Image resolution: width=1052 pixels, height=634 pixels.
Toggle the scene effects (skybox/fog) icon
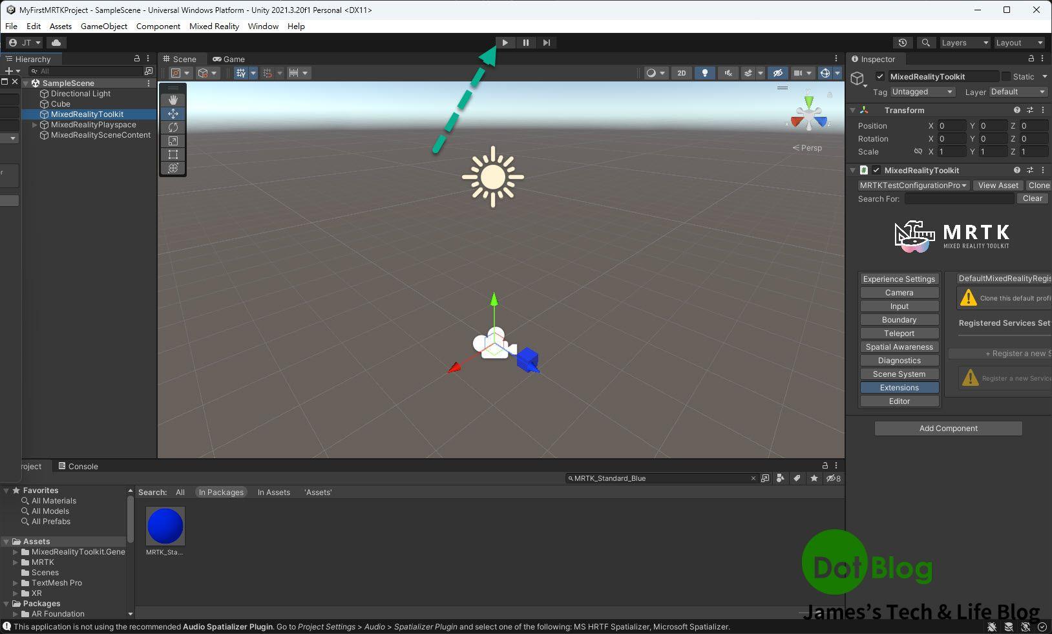tap(748, 73)
